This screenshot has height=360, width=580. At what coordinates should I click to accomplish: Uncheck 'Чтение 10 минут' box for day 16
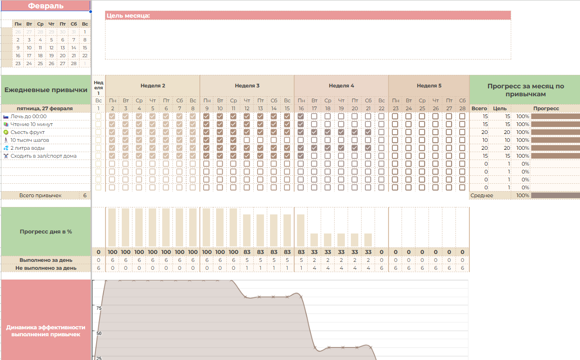click(301, 124)
